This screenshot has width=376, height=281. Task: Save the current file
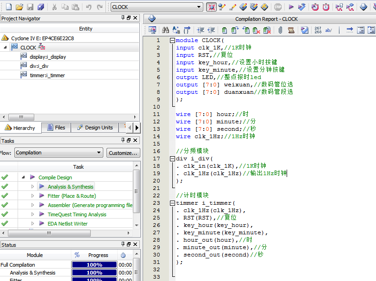point(30,7)
